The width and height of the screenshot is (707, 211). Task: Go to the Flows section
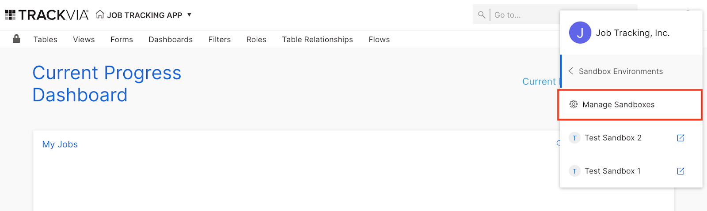379,40
